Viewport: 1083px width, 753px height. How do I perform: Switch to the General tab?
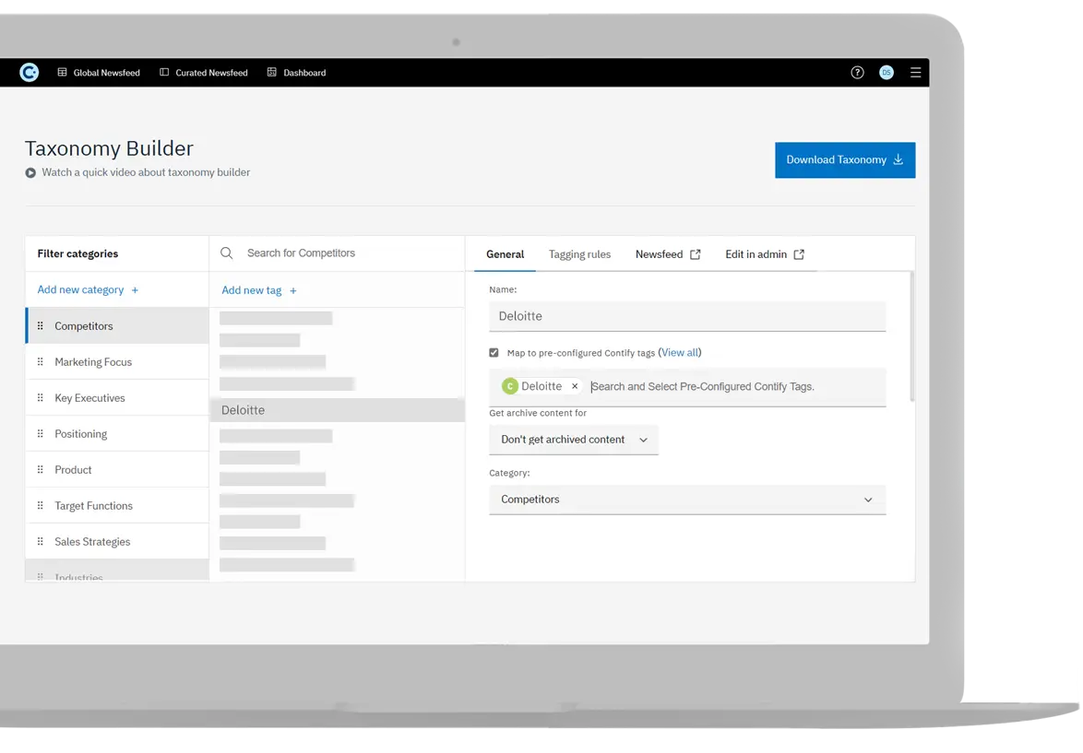click(x=505, y=254)
